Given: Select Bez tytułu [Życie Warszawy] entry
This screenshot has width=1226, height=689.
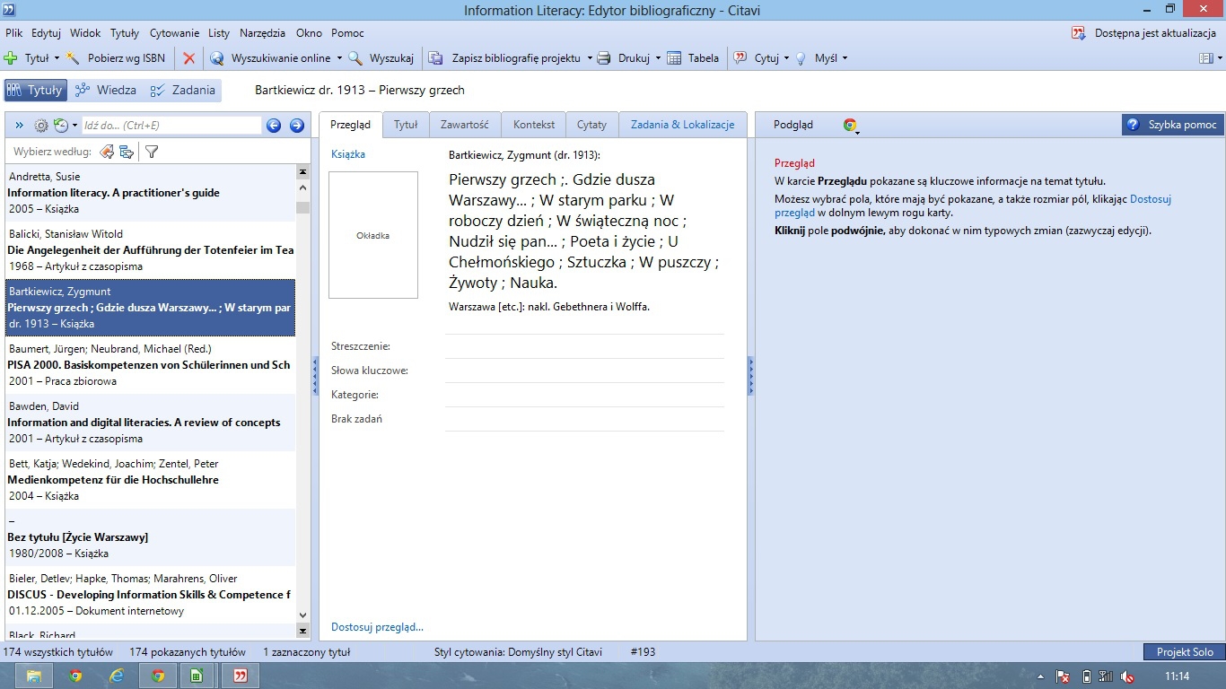Looking at the screenshot, I should coord(150,537).
